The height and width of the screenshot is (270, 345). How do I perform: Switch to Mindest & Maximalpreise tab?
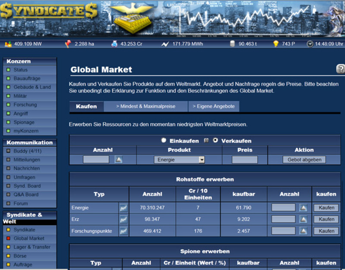click(146, 106)
